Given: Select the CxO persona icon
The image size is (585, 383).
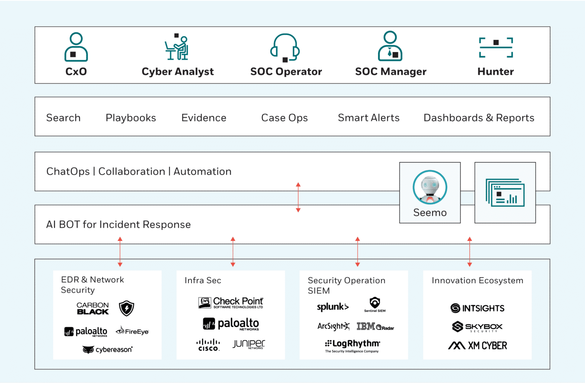Looking at the screenshot, I should tap(76, 47).
